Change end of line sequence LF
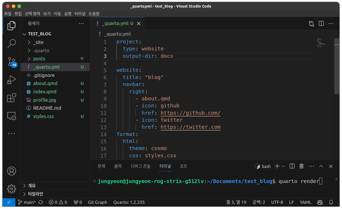The width and height of the screenshot is (342, 209). [291, 202]
